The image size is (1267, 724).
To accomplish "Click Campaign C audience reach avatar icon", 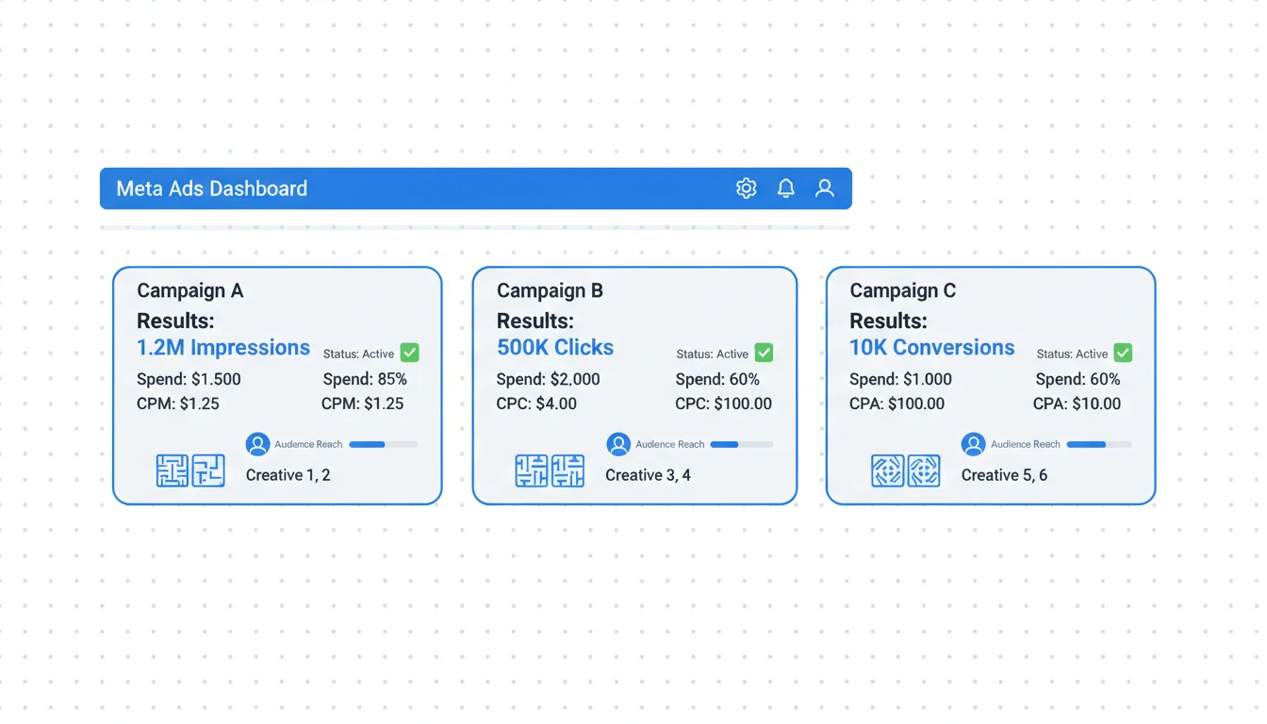I will pyautogui.click(x=973, y=444).
